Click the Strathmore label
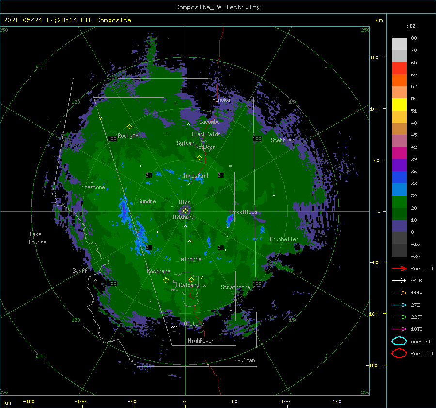 tap(235, 287)
